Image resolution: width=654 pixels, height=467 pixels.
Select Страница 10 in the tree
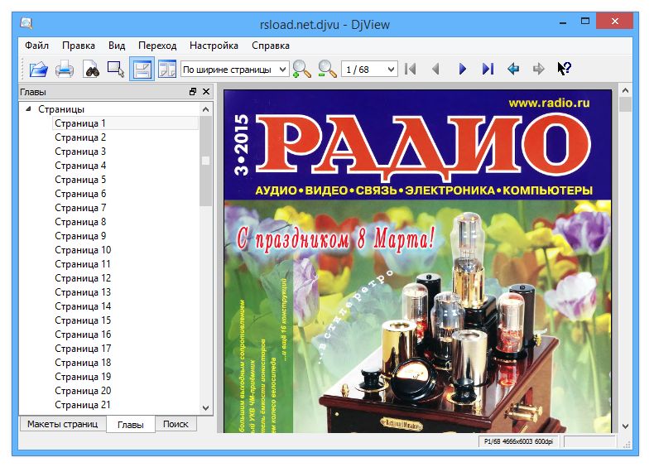(x=83, y=250)
